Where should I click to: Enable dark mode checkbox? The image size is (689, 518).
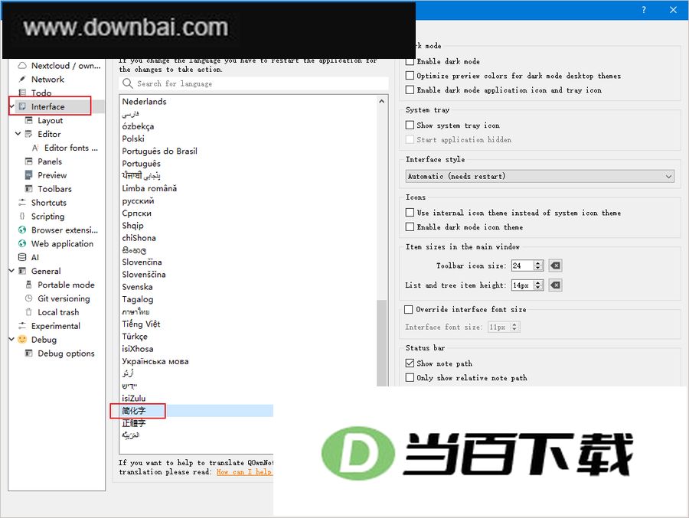point(410,61)
